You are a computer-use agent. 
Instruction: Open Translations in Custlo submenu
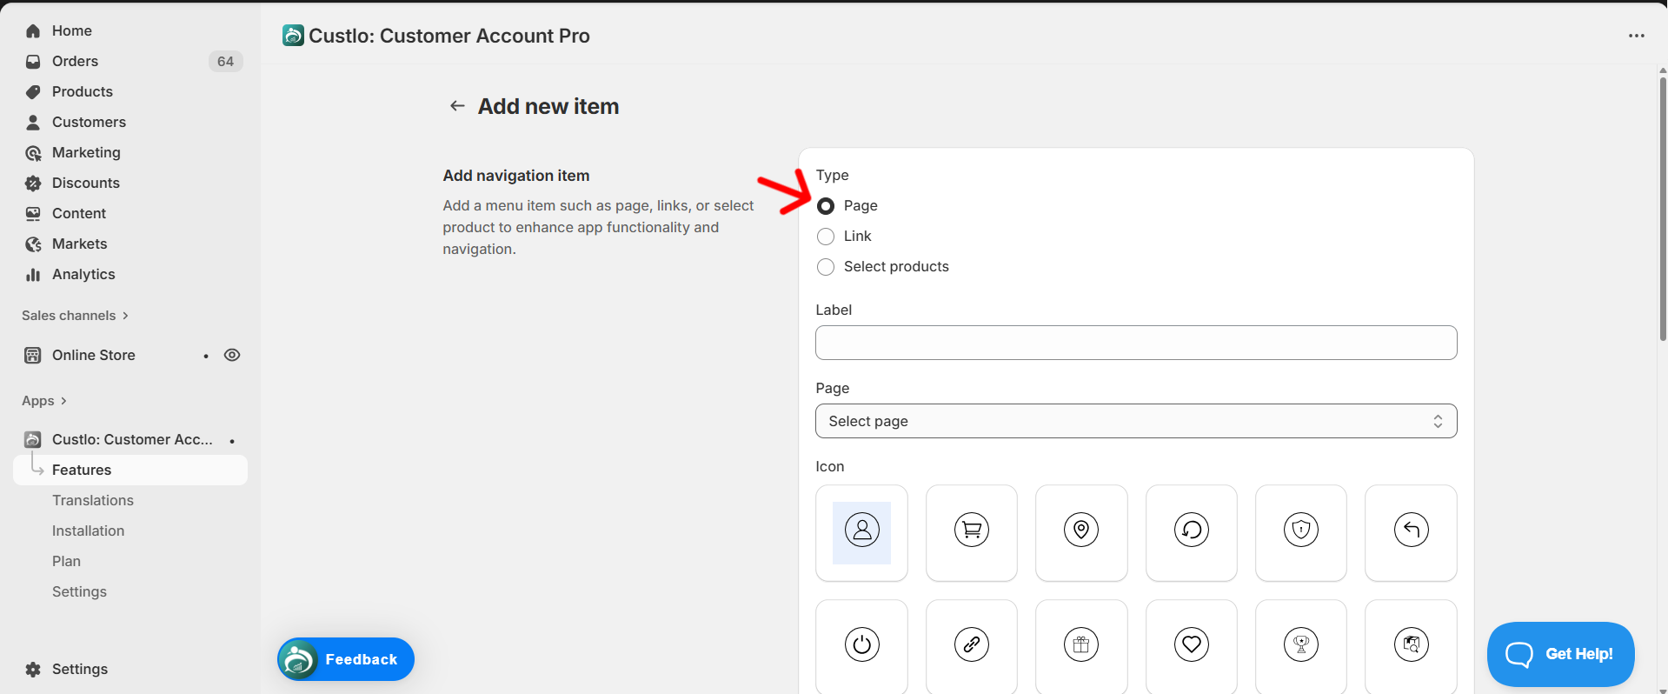click(x=93, y=501)
